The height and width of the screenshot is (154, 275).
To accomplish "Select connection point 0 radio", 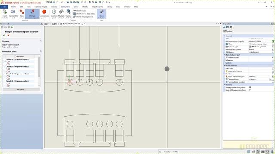I will (8, 62).
